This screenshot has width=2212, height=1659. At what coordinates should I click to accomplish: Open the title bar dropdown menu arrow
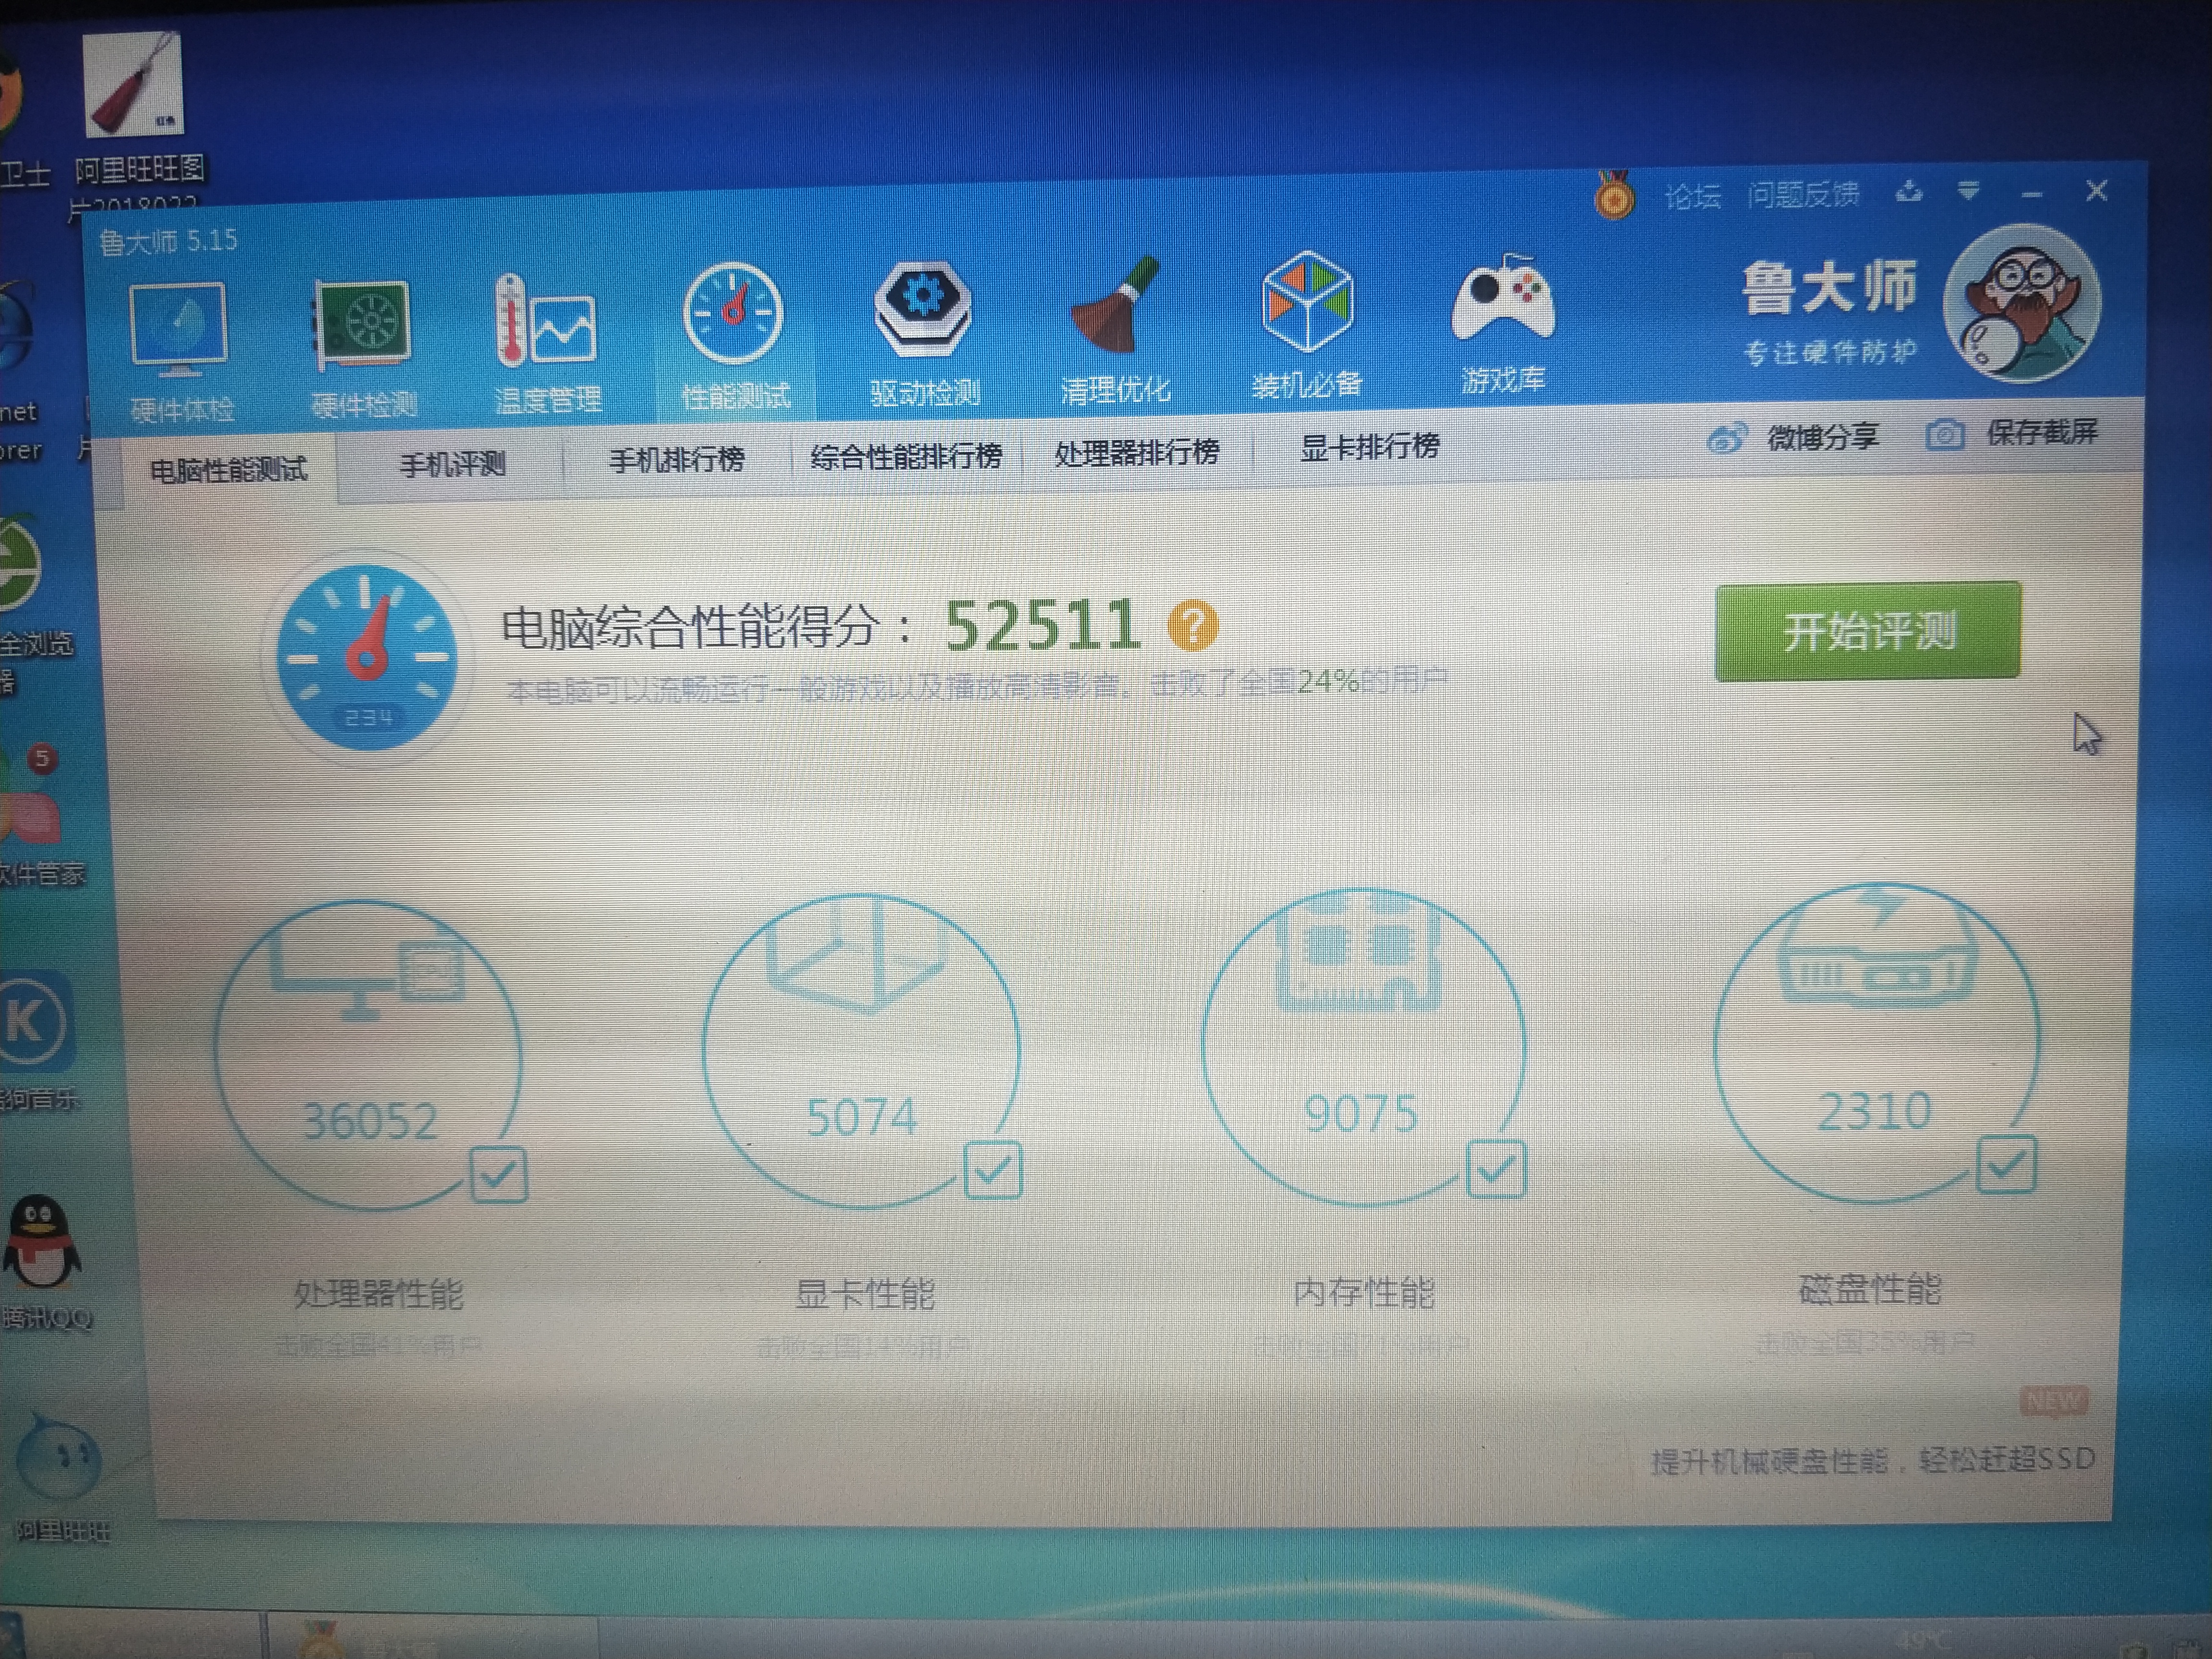click(1968, 190)
